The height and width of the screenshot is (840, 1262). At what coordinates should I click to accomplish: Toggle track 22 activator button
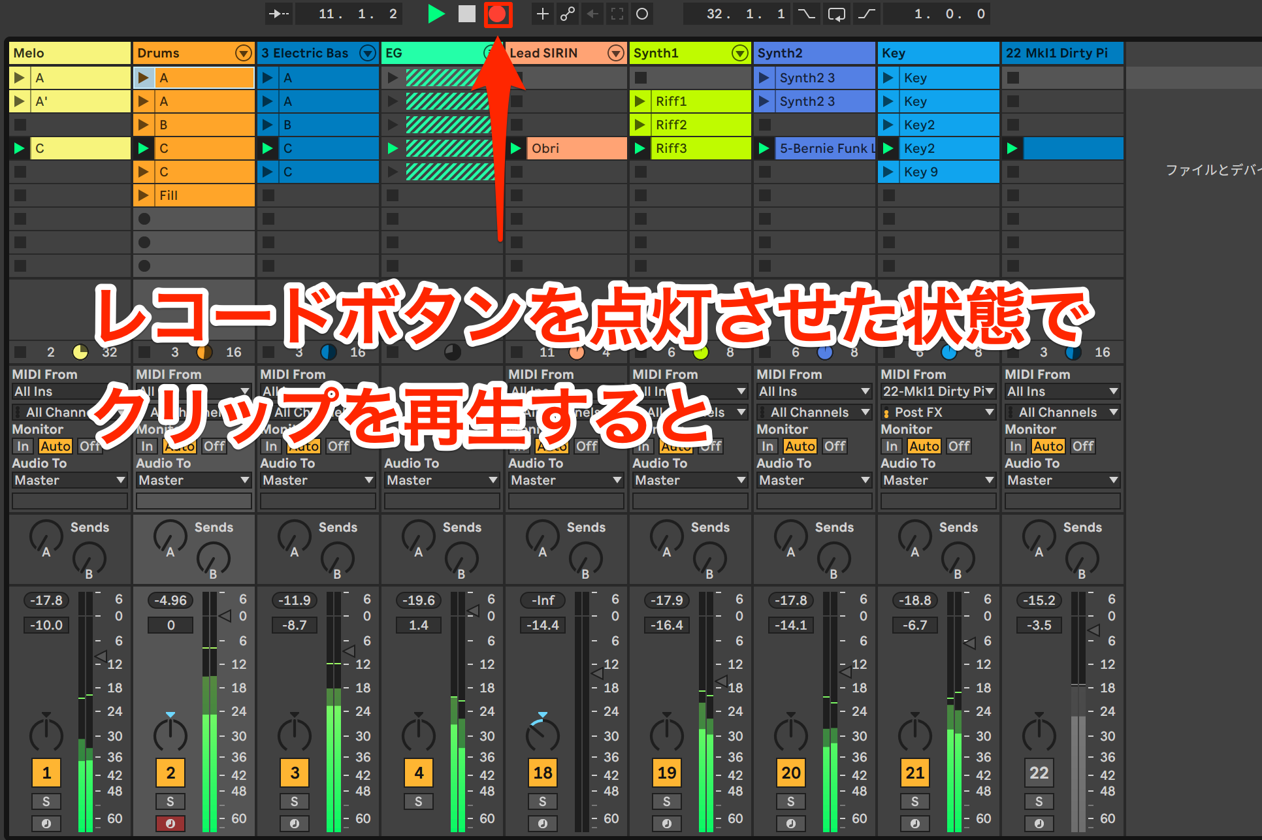(x=1039, y=773)
